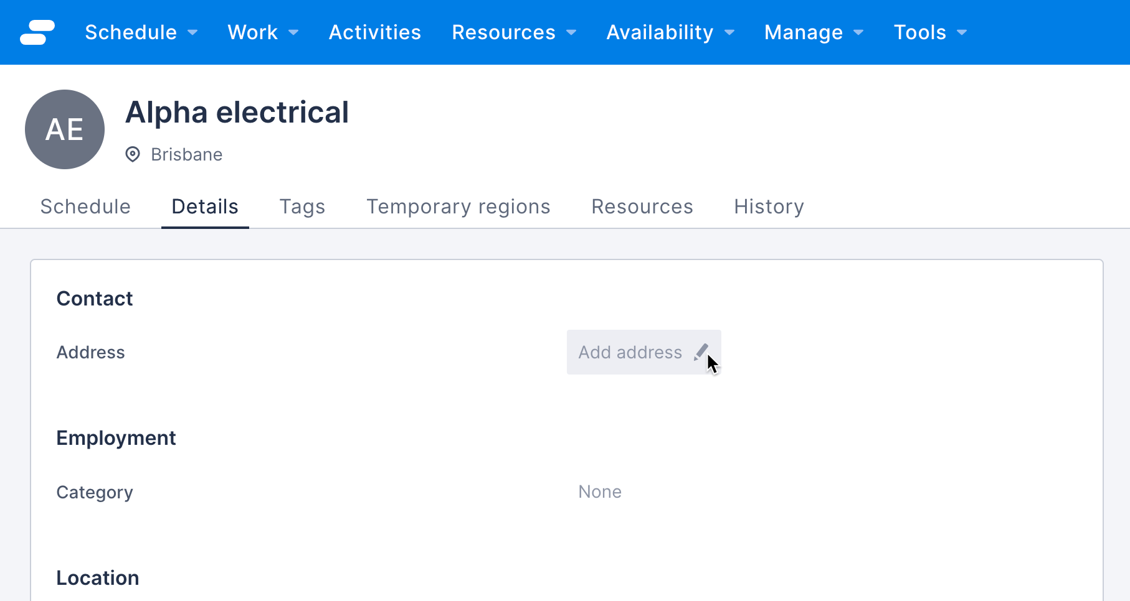The height and width of the screenshot is (601, 1130).
Task: Click None next to Category to edit
Action: 599,492
